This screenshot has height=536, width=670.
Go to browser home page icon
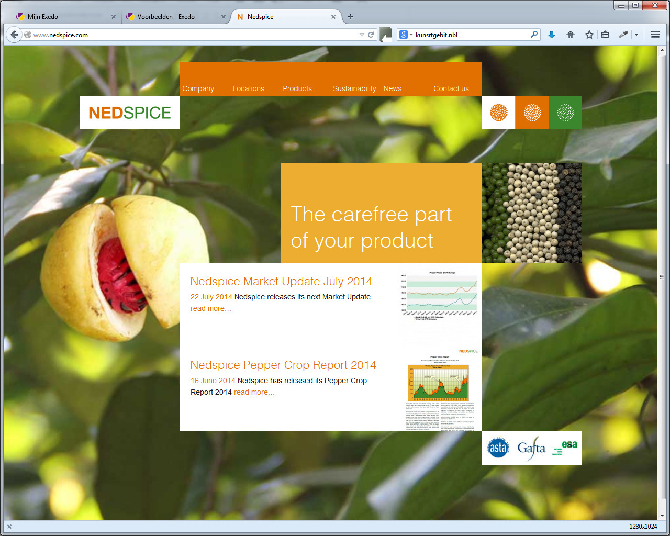[x=571, y=35]
